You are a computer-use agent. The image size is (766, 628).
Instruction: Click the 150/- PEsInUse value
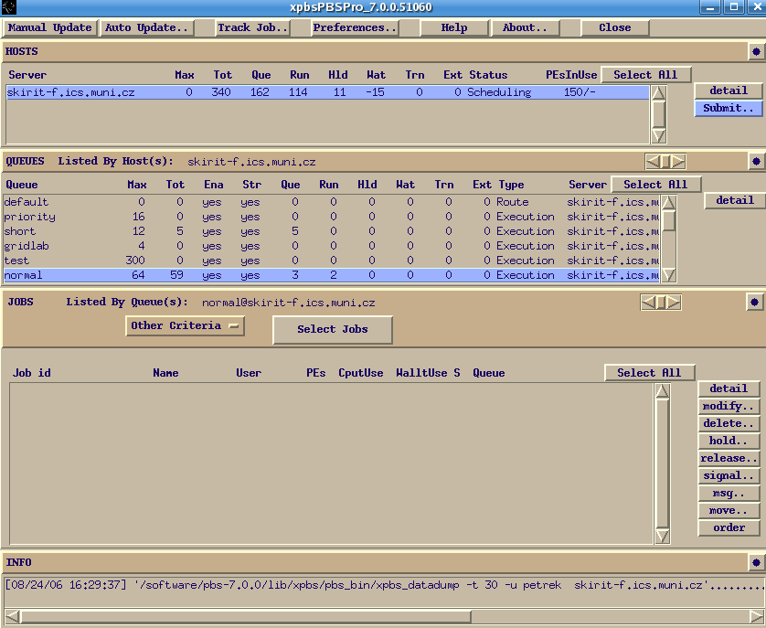click(580, 92)
